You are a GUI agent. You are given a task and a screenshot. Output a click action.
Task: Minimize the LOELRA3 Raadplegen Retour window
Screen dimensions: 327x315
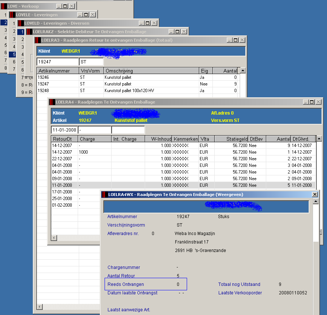(229, 40)
